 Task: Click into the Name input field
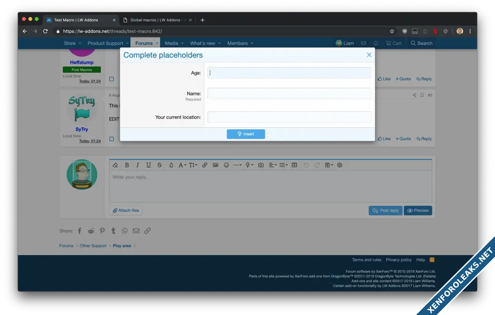coord(289,94)
